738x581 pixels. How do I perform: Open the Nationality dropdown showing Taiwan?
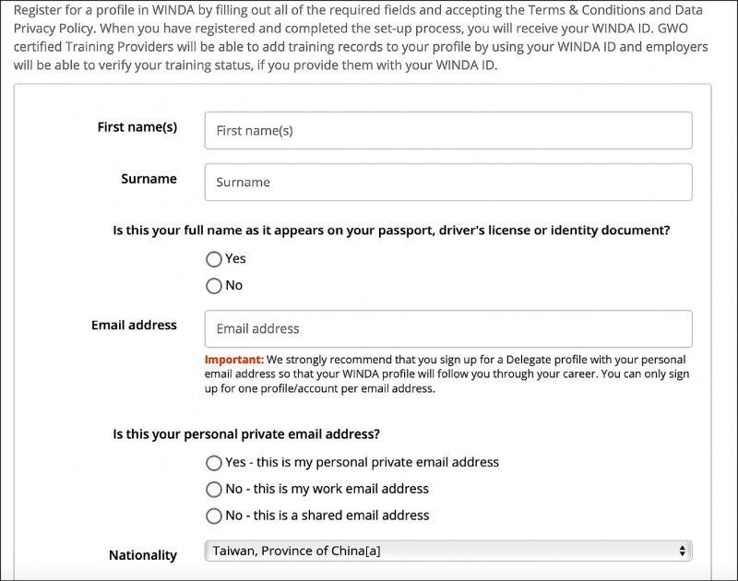tap(448, 551)
